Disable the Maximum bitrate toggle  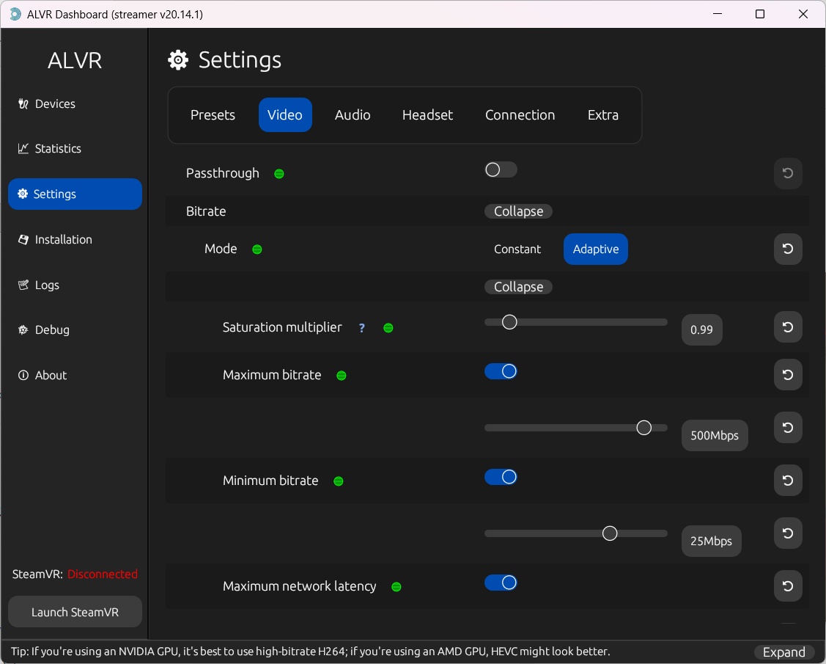coord(501,371)
